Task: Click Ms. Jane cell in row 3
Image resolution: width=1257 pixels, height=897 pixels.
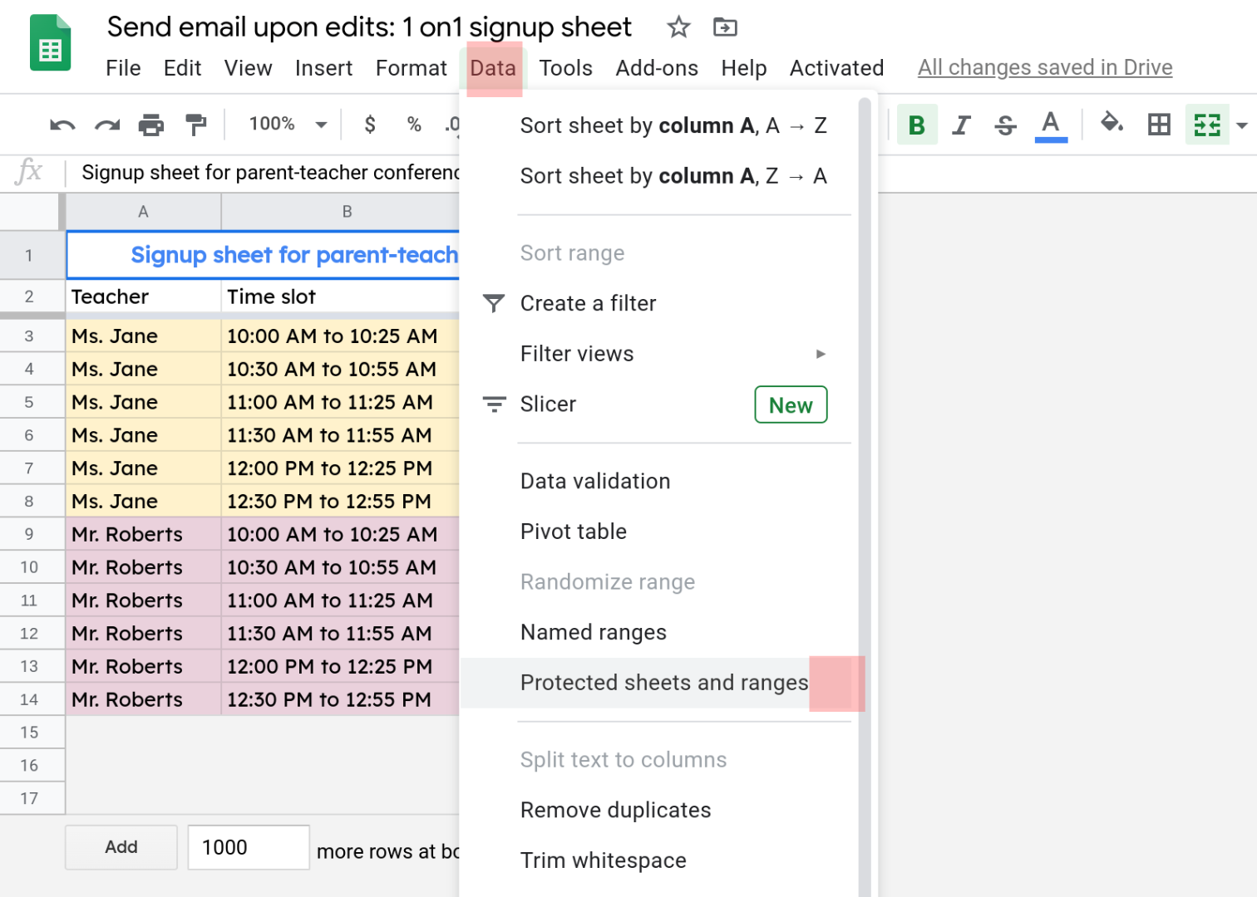Action: click(x=143, y=336)
